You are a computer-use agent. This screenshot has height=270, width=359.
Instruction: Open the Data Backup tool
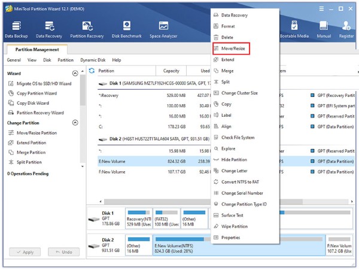16,29
